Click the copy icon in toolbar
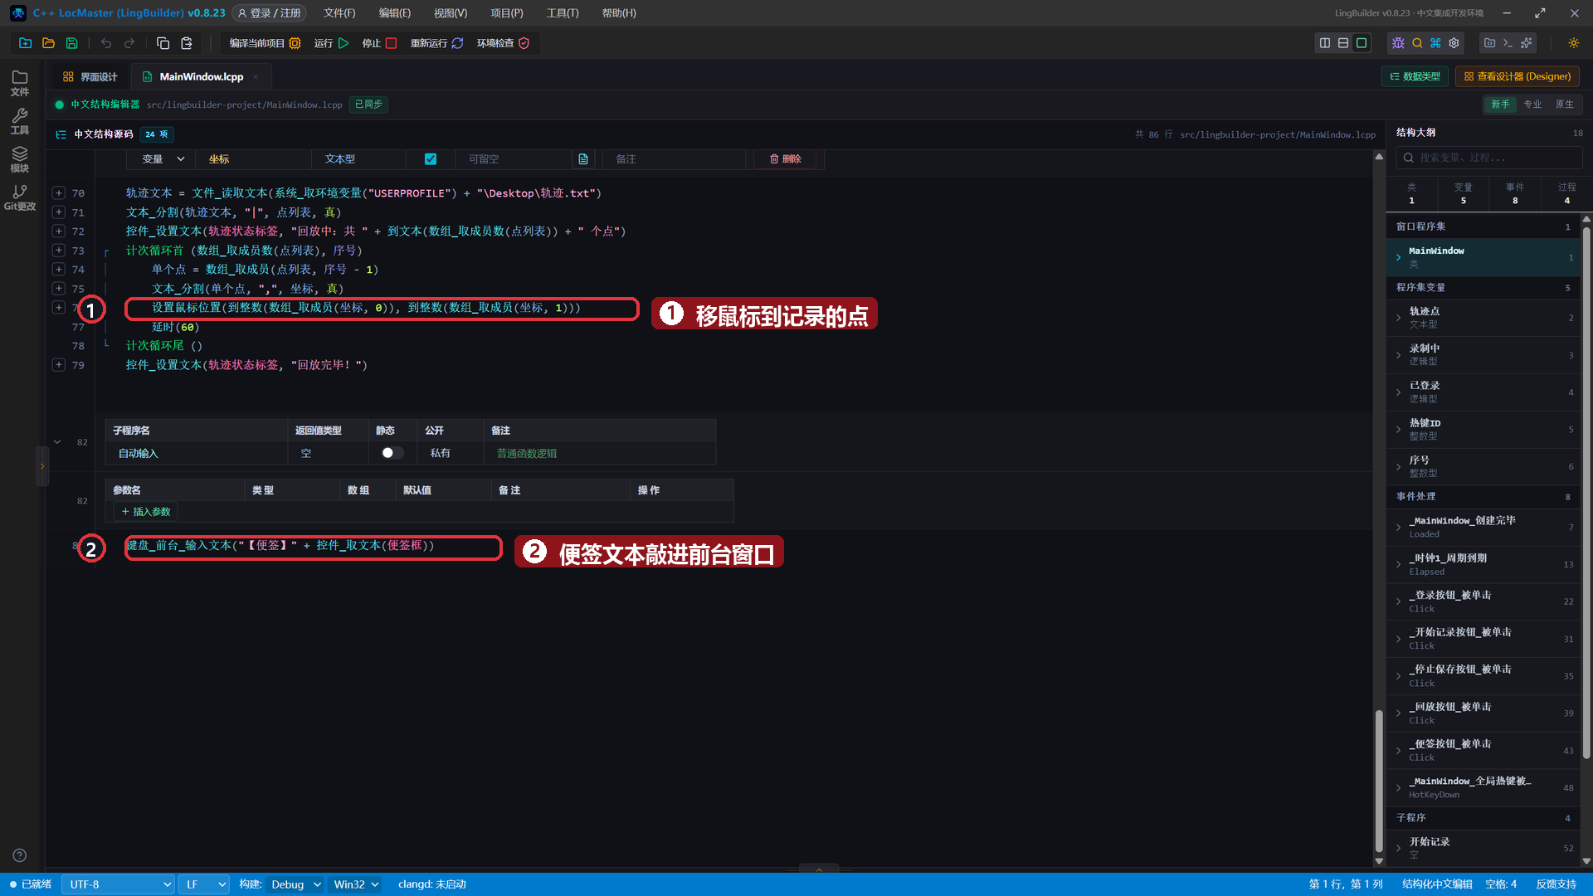The image size is (1593, 896). click(x=163, y=43)
